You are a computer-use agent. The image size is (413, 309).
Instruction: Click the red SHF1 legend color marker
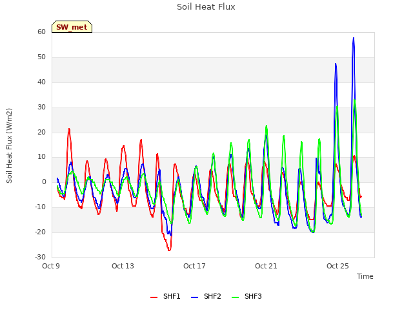[154, 297]
